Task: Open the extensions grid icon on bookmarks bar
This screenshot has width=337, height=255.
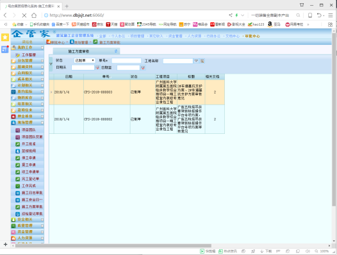Action: (x=331, y=24)
